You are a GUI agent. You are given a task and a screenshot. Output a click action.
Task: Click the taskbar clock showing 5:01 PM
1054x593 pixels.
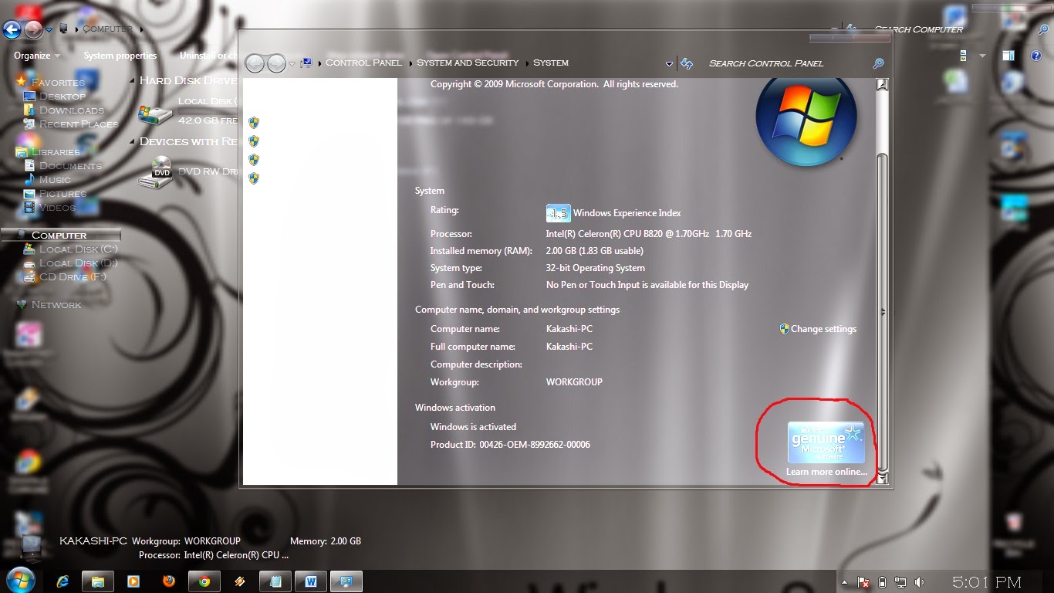987,582
